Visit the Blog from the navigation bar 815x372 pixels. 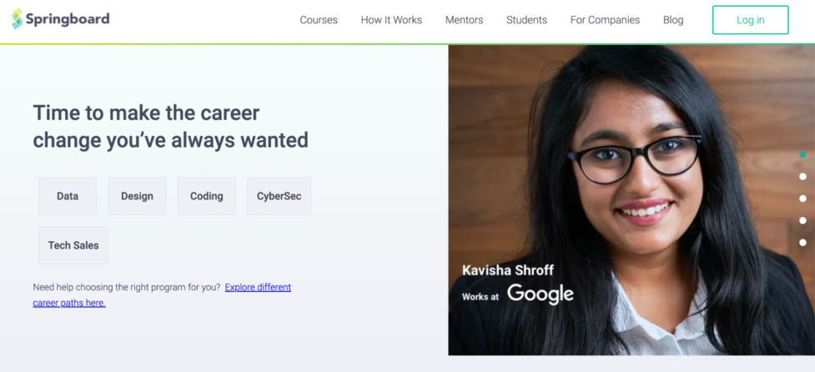[673, 20]
